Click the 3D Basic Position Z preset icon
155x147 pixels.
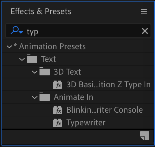click(57, 85)
